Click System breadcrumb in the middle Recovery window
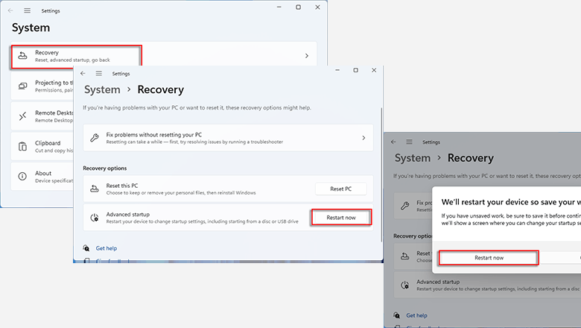581x328 pixels. [x=102, y=89]
